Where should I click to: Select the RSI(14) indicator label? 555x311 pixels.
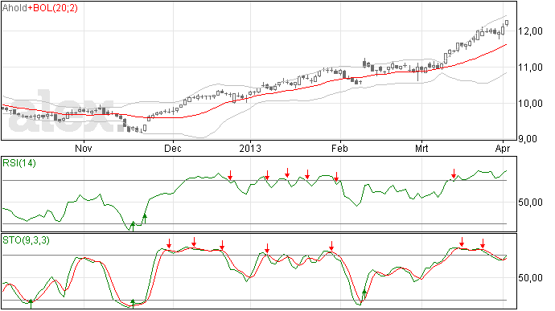(x=19, y=163)
